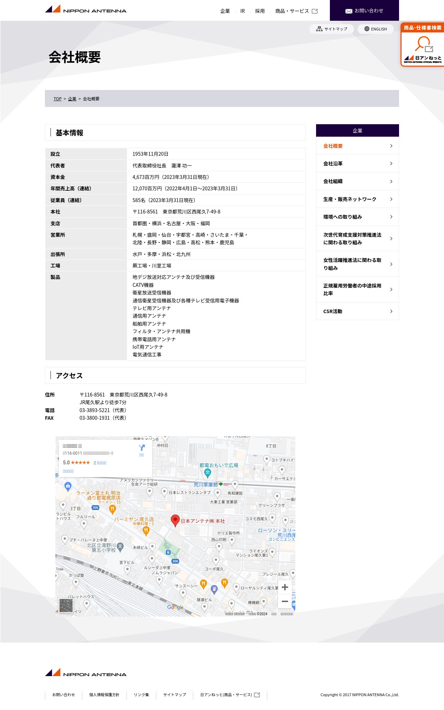Select 会社沿革 in sidebar menu
Screen dimensions: 444x710
tap(358, 164)
